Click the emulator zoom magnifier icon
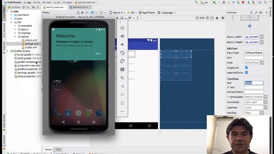The height and width of the screenshot is (154, 274). [x=122, y=78]
